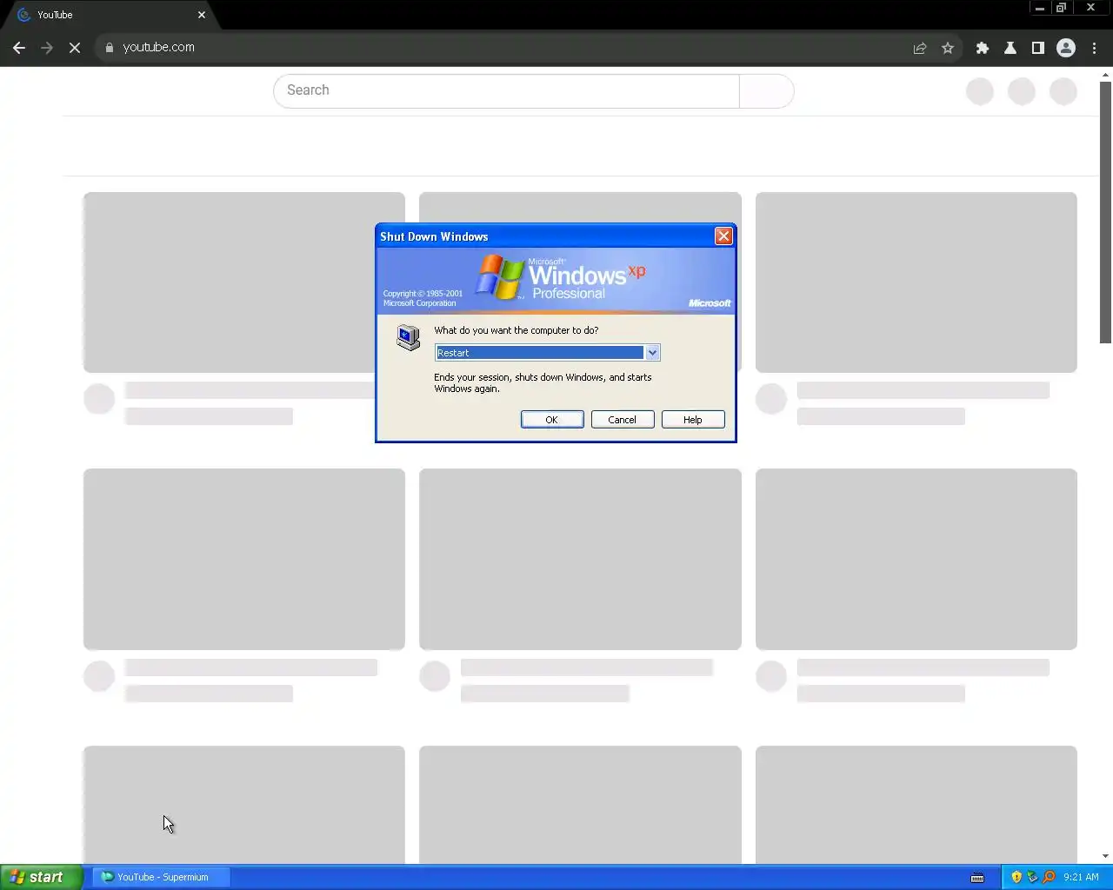Go back using the browser back arrow

click(x=19, y=48)
